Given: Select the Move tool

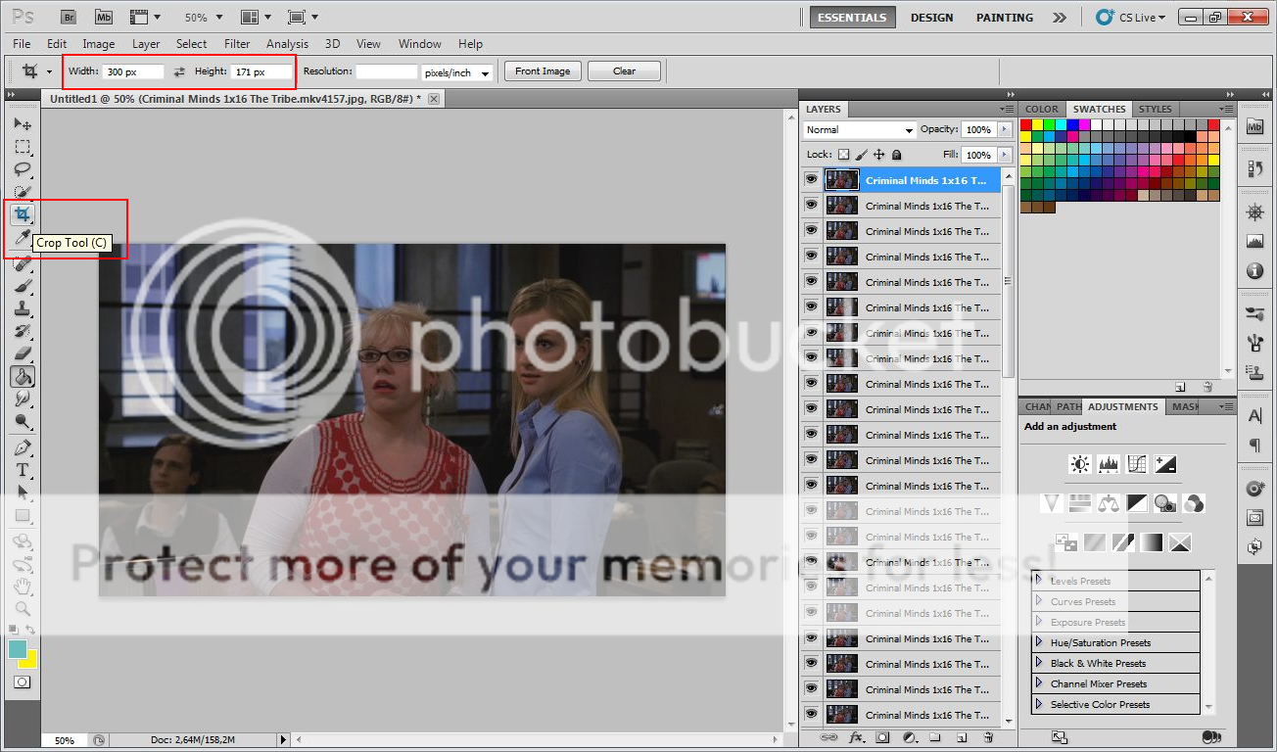Looking at the screenshot, I should pyautogui.click(x=23, y=123).
